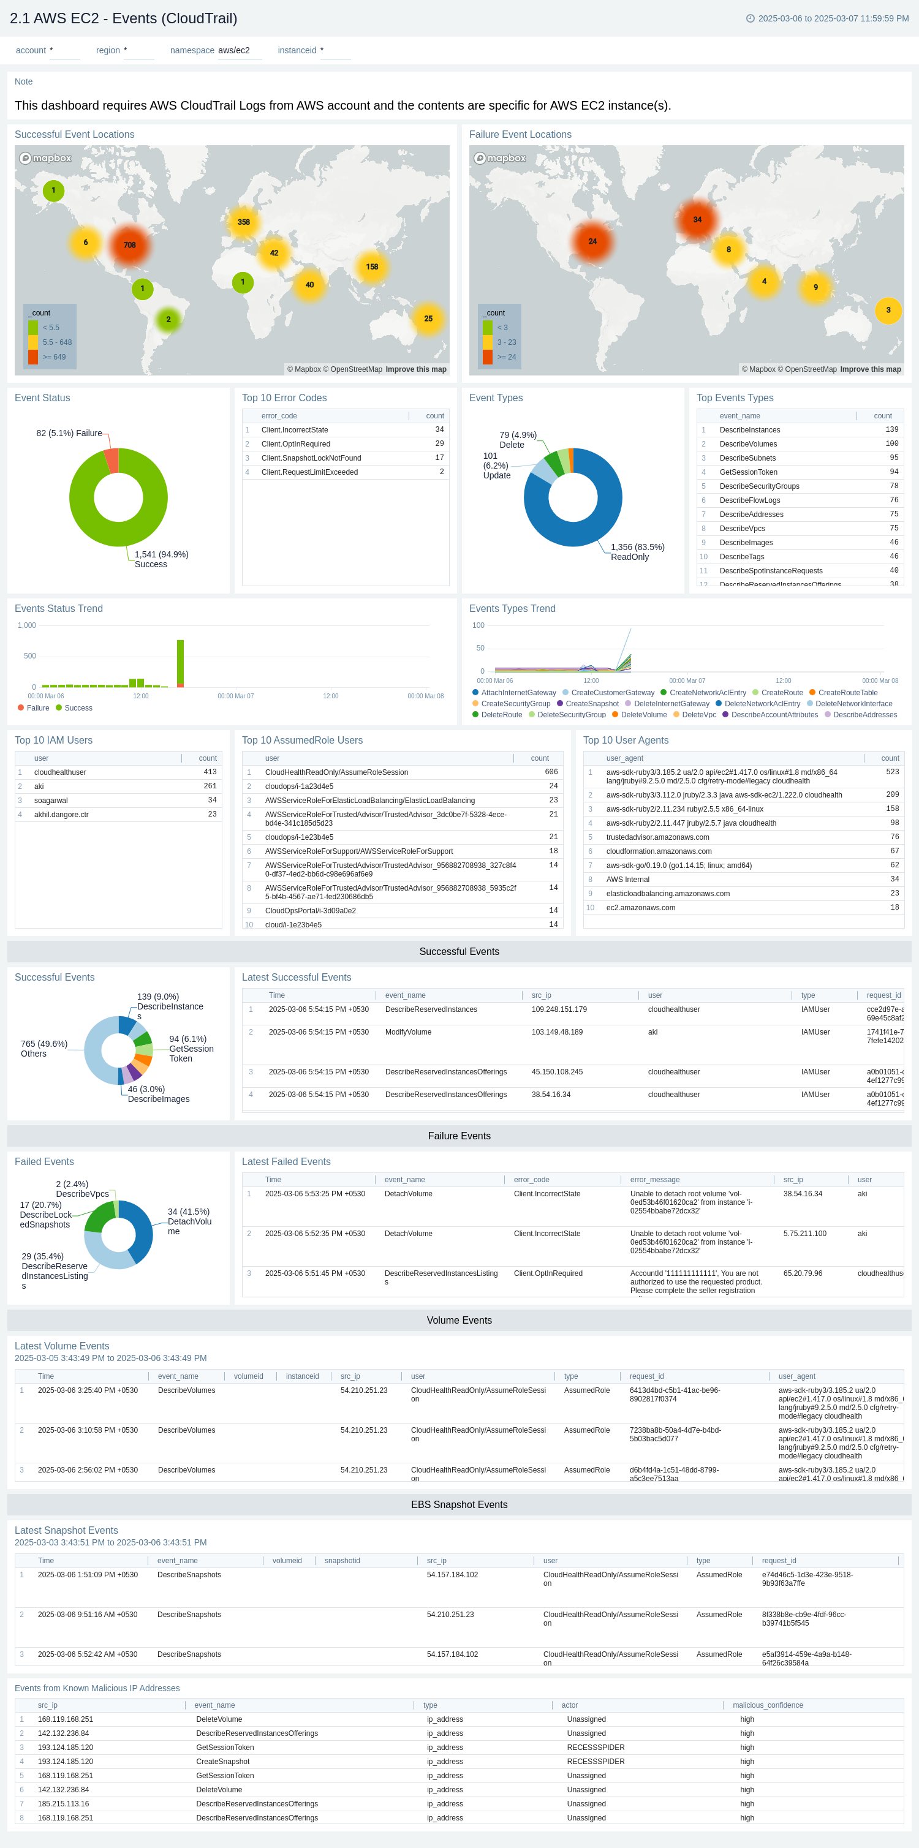Image resolution: width=919 pixels, height=1848 pixels.
Task: Click the red '>= 24' legend swatch
Action: click(x=488, y=357)
